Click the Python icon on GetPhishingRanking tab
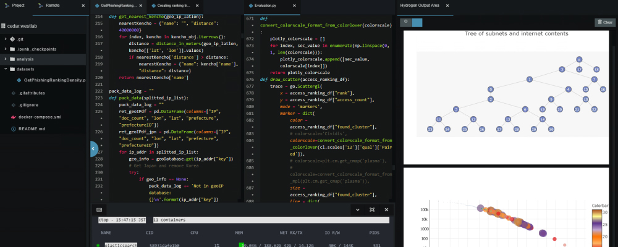Image resolution: width=618 pixels, height=247 pixels. (x=97, y=6)
